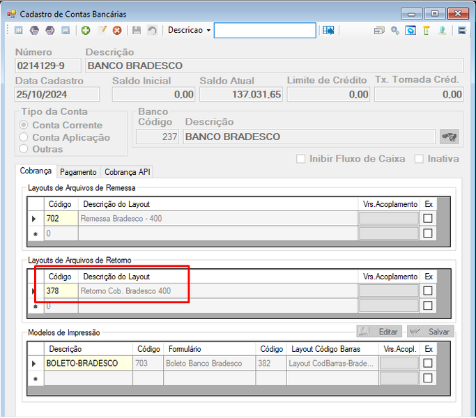The image size is (476, 418).
Task: Go to first record navigation icon
Action: point(19,31)
